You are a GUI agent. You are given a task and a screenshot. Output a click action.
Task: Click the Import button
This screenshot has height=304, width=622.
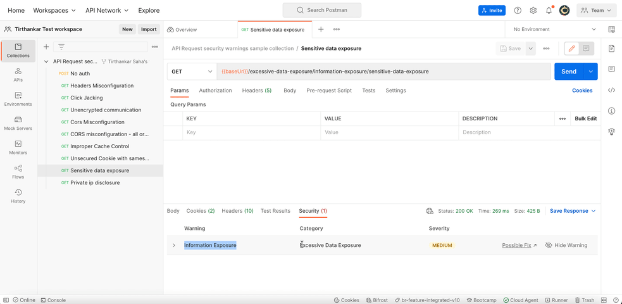(x=149, y=29)
